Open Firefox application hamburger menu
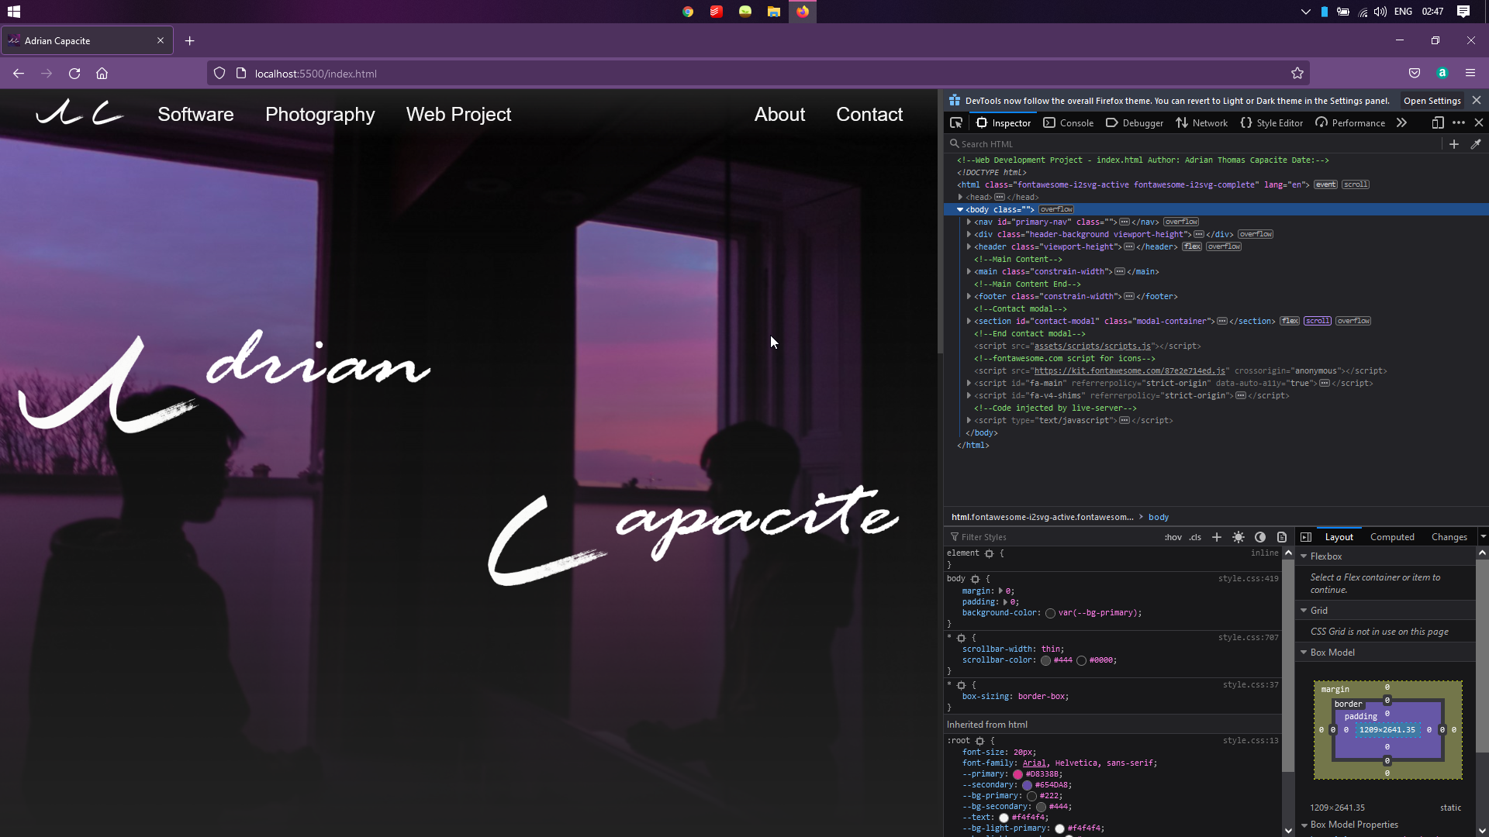Image resolution: width=1489 pixels, height=837 pixels. 1470,74
